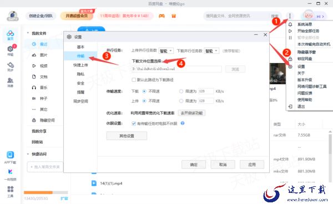Collapse the 我的文件 tree section
Image resolution: width=333 pixels, height=204 pixels.
[28, 33]
